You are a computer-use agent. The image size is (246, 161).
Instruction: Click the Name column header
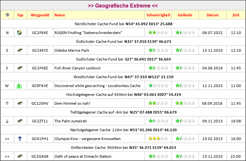point(60,15)
